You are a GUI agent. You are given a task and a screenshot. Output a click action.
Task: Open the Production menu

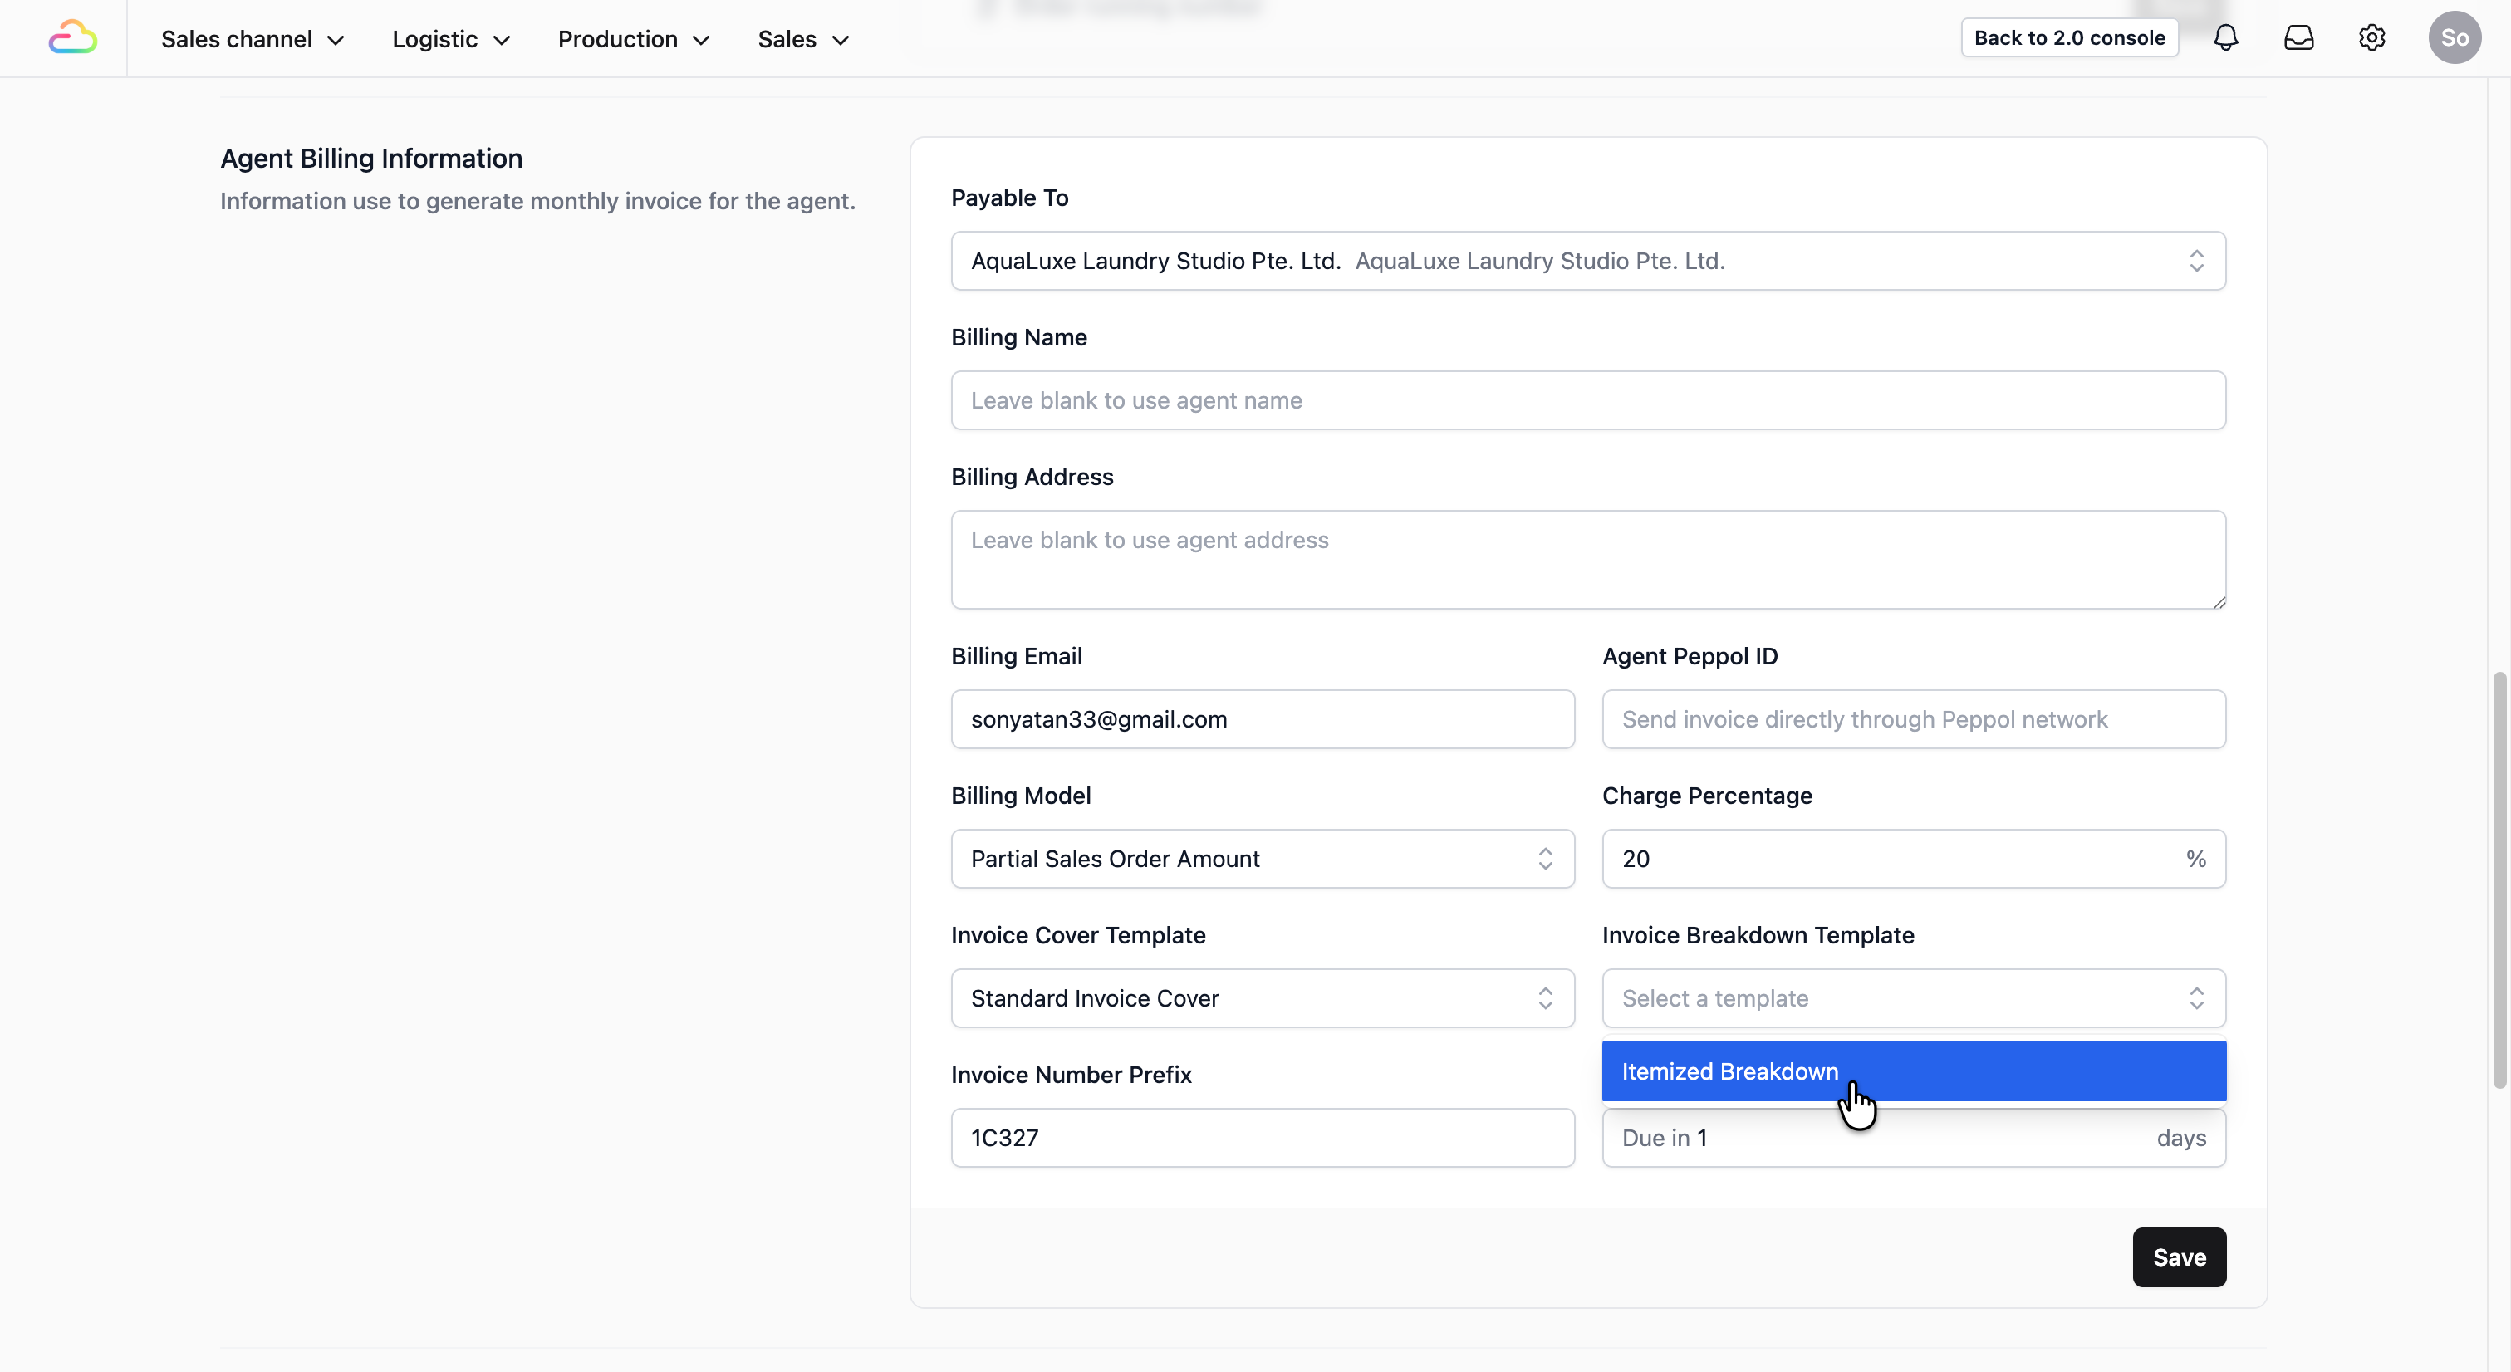[x=633, y=39]
